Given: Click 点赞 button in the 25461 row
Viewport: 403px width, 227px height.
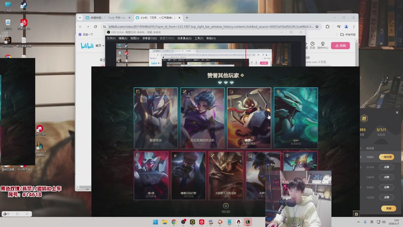Looking at the screenshot, I should (386, 187).
